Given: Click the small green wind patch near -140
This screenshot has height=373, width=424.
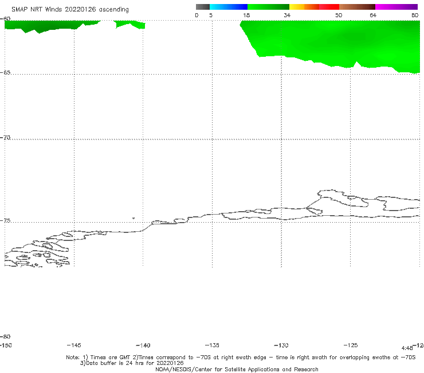Looking at the screenshot, I should (130, 24).
